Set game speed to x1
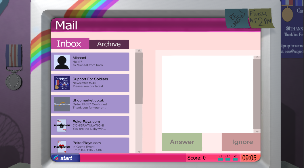This screenshot has width=304, height=168. (x=220, y=159)
